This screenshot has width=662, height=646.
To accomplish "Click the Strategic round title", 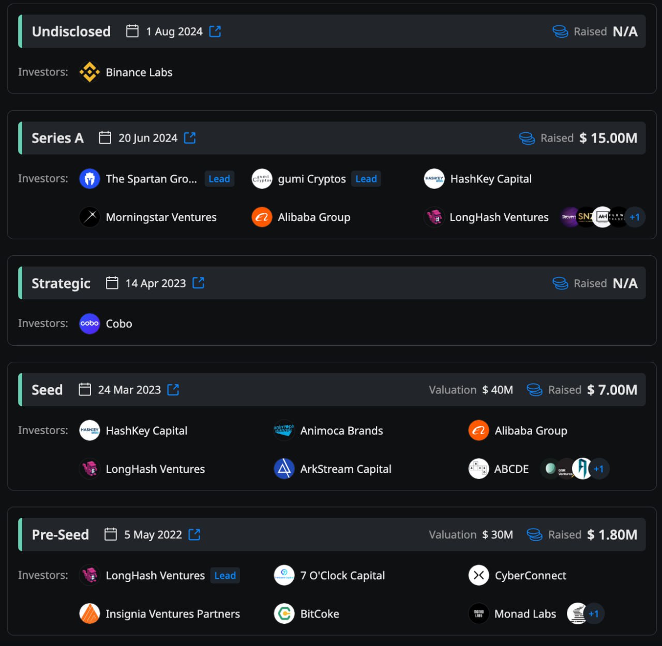I will tap(61, 283).
